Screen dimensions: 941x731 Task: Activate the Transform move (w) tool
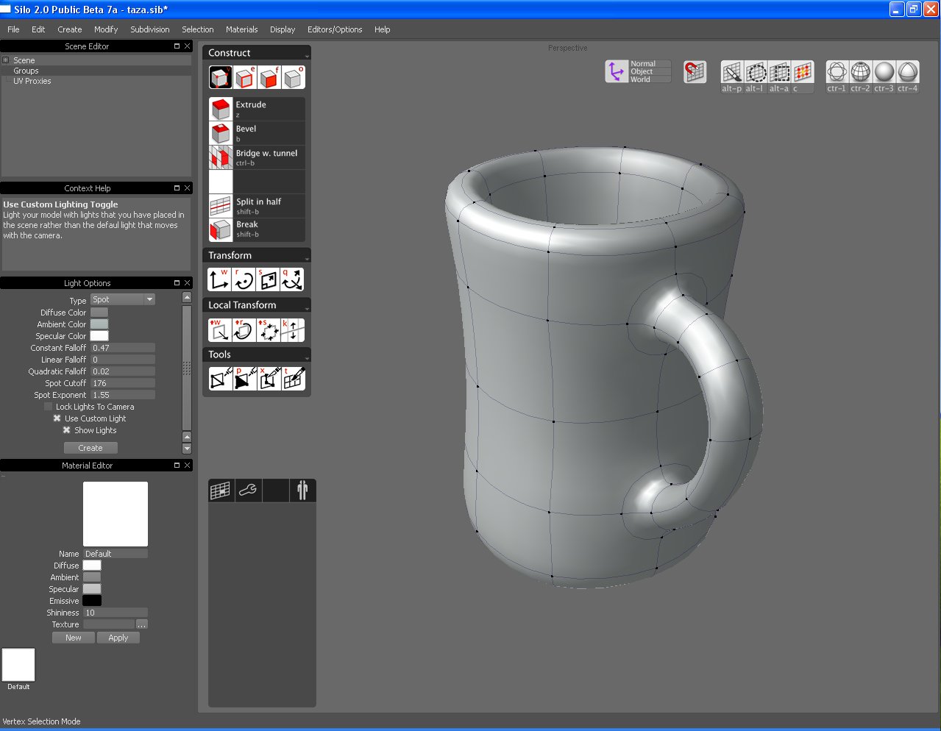coord(220,279)
